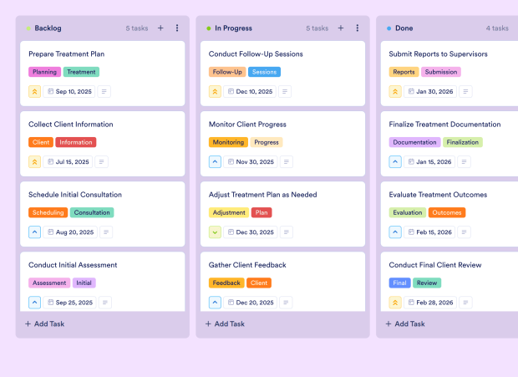Open the Sep 10, 2025 due date picker
The image size is (518, 377).
69,92
